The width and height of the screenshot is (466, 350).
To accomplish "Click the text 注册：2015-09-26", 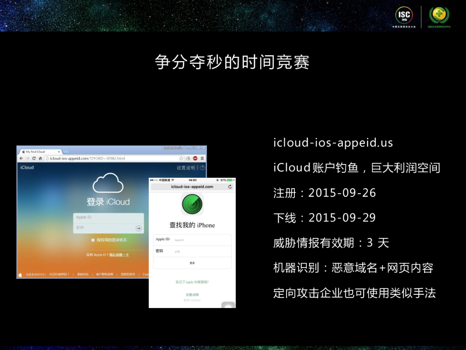I will click(x=324, y=193).
